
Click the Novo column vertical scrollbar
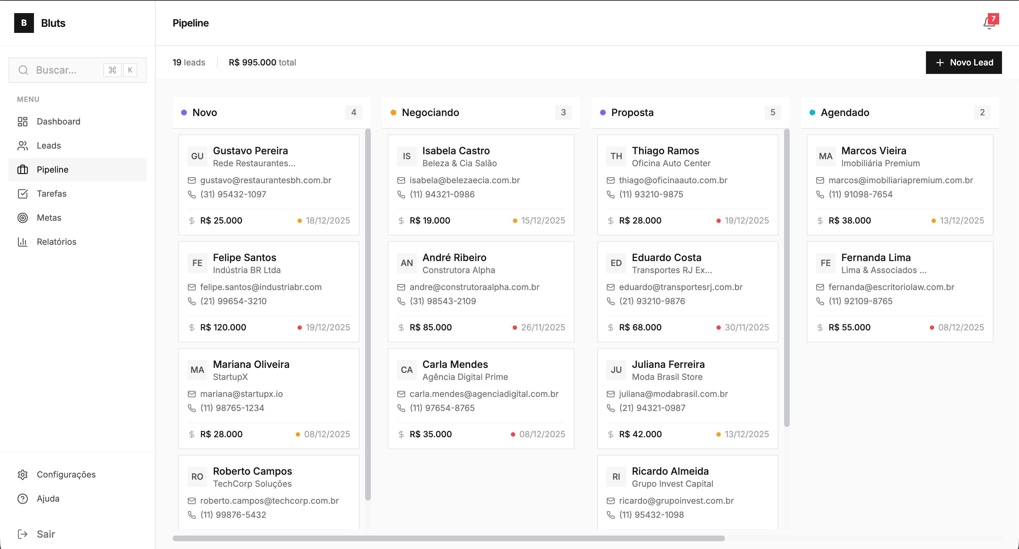[368, 314]
